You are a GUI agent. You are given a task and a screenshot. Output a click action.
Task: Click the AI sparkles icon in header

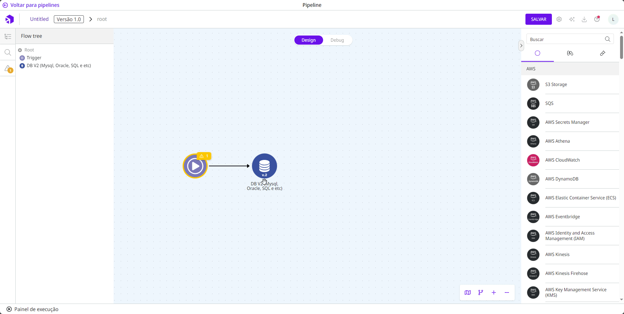[x=572, y=19]
